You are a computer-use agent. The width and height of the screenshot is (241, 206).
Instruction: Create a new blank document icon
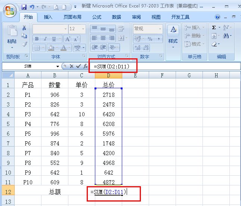64,7
